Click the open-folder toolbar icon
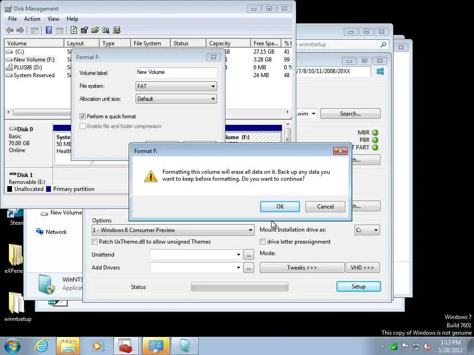474x355 pixels. tap(95, 30)
